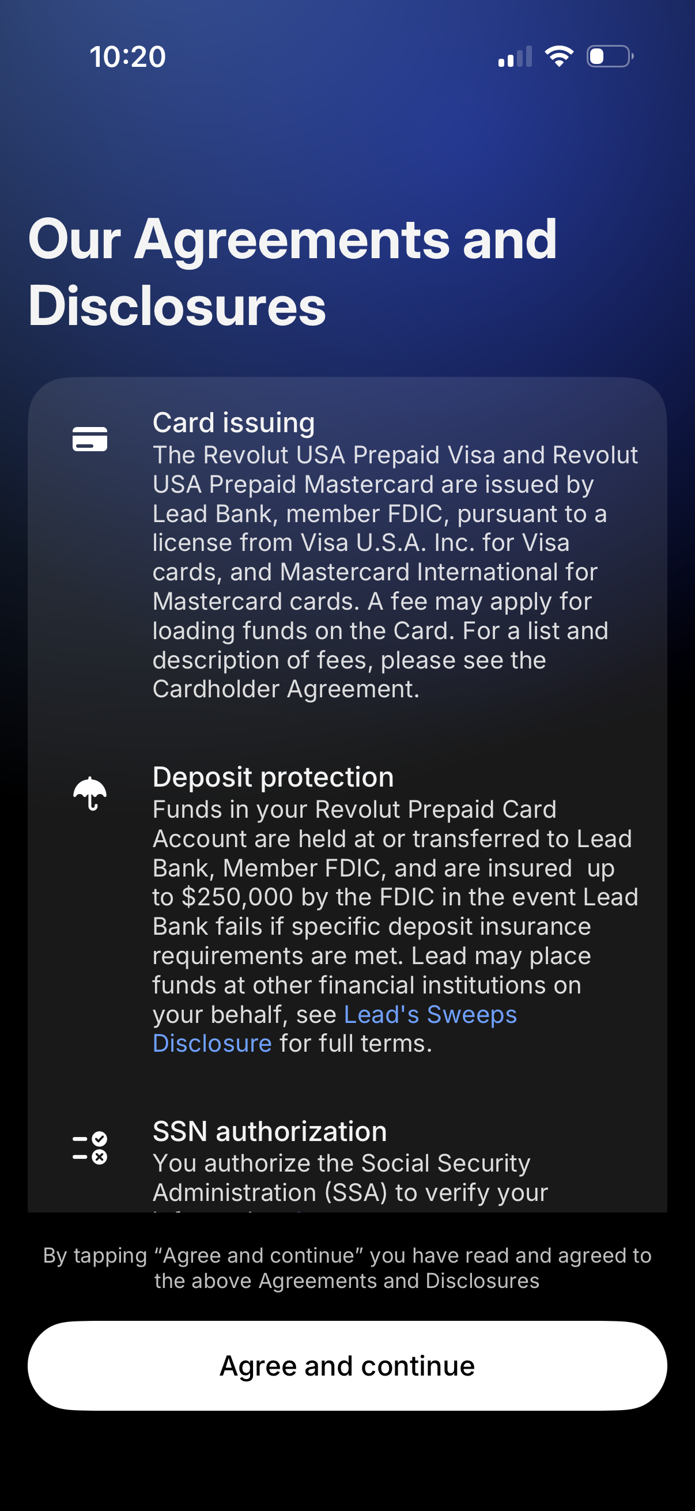Tap the Our Agreements and Disclosures title
Image resolution: width=695 pixels, height=1511 pixels.
click(x=292, y=271)
